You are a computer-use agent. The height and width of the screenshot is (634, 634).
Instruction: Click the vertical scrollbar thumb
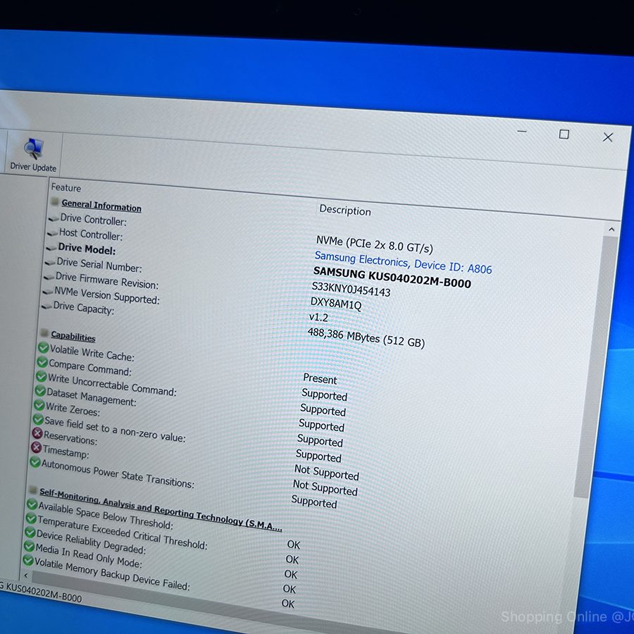click(x=594, y=366)
